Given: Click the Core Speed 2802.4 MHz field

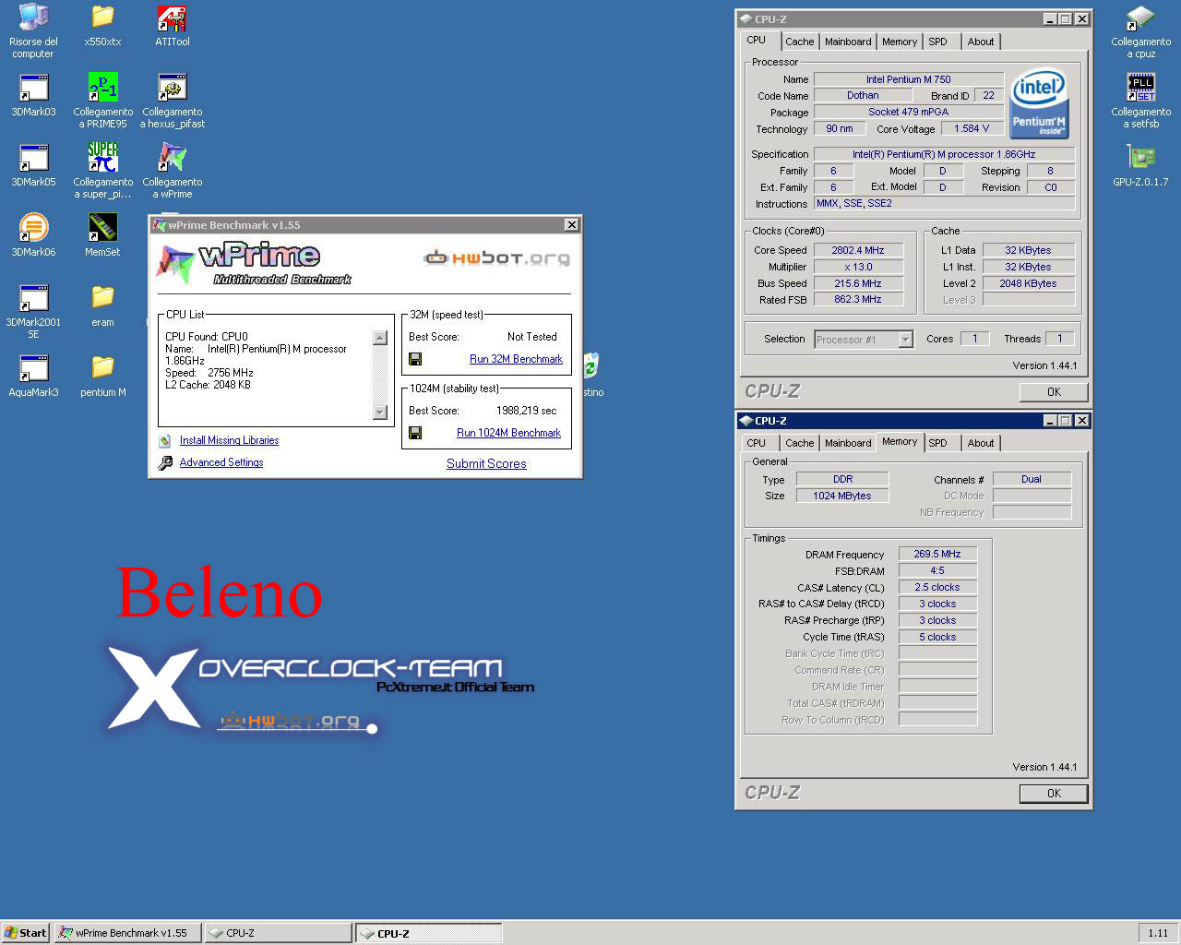Looking at the screenshot, I should tap(857, 250).
